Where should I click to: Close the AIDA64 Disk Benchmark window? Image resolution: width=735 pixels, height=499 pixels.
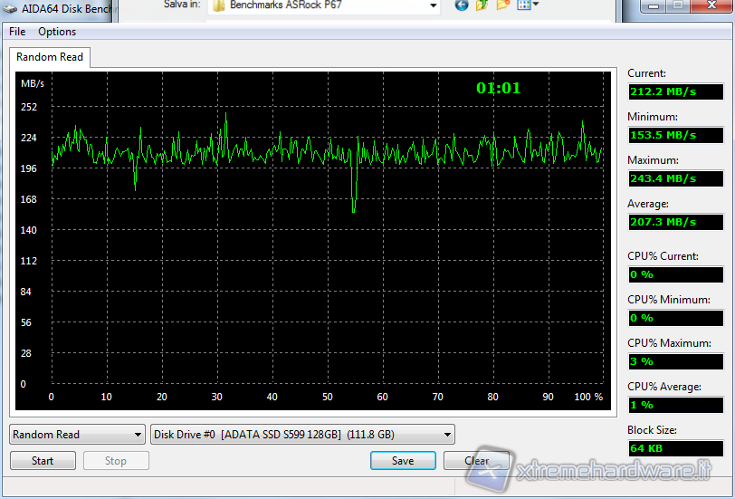711,5
